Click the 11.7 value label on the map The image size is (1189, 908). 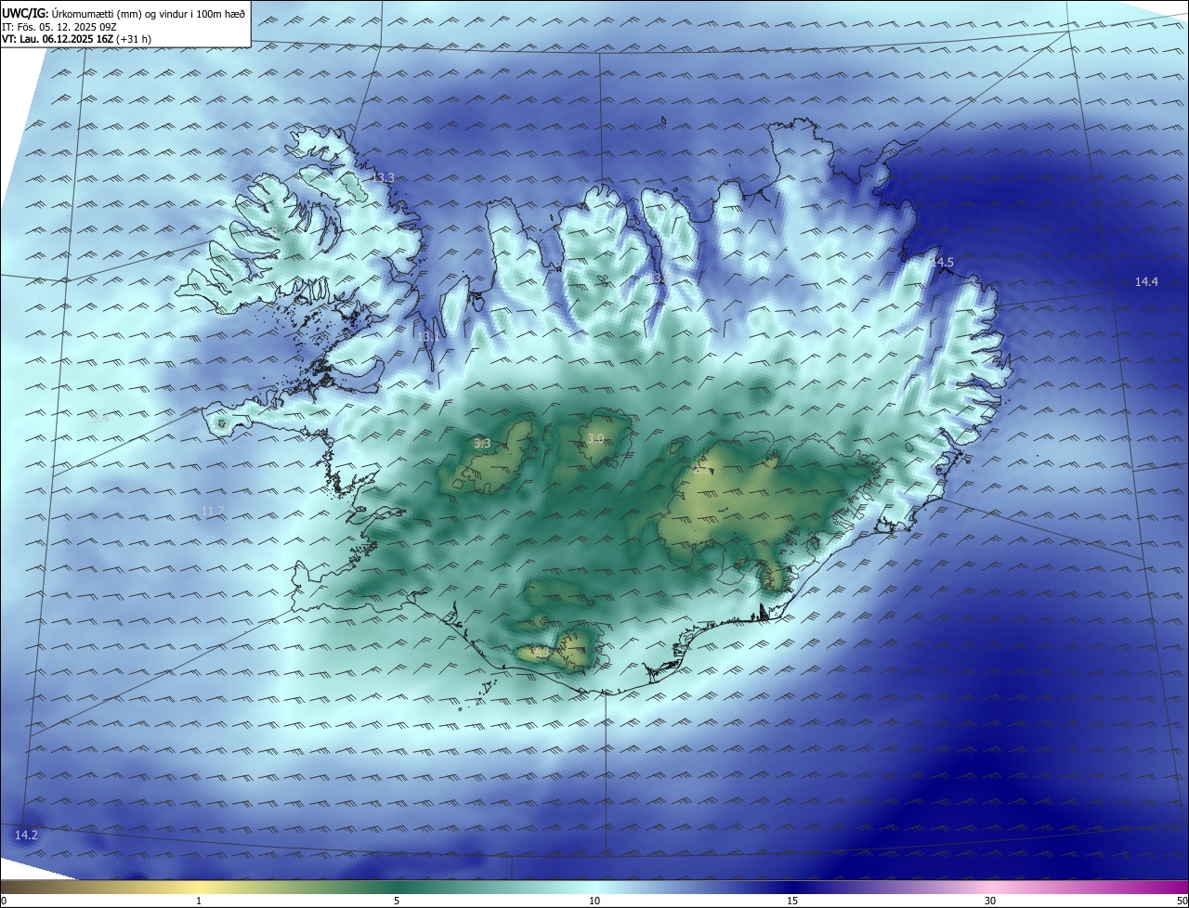point(213,512)
